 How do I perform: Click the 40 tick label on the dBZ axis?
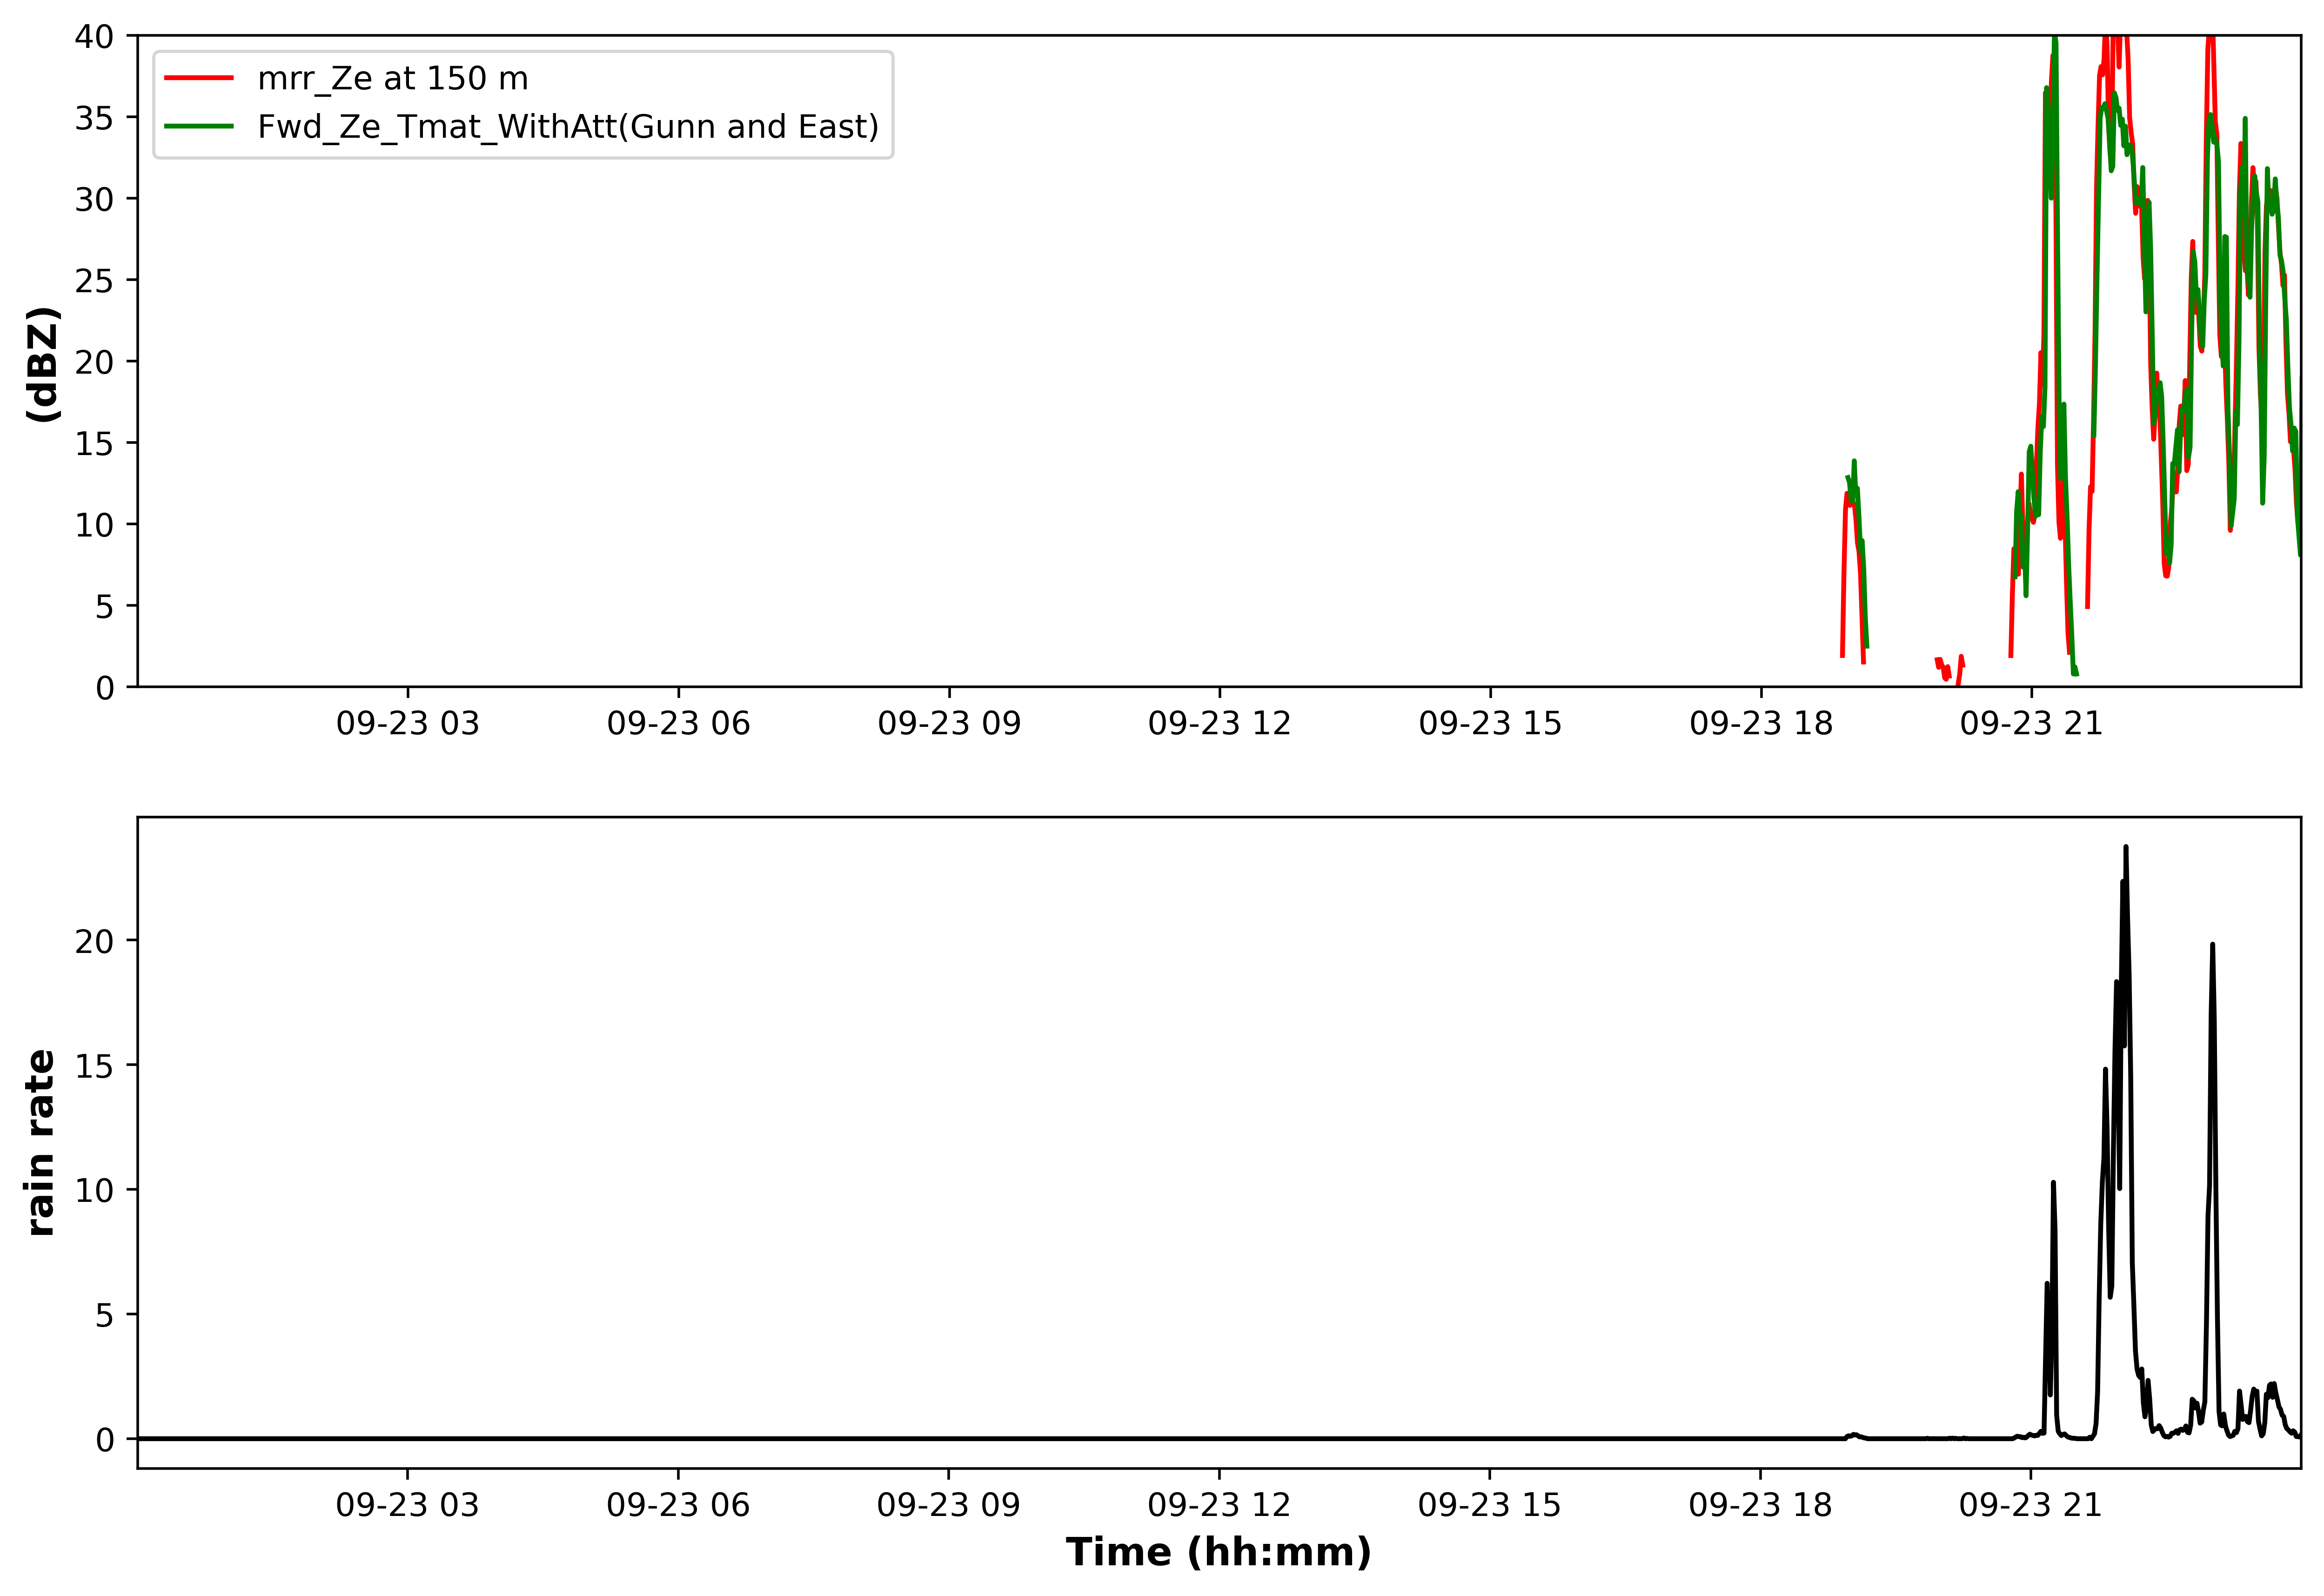click(94, 37)
